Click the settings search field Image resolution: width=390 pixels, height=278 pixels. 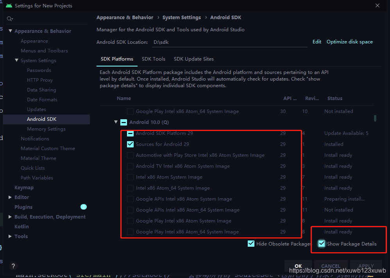tap(47, 19)
